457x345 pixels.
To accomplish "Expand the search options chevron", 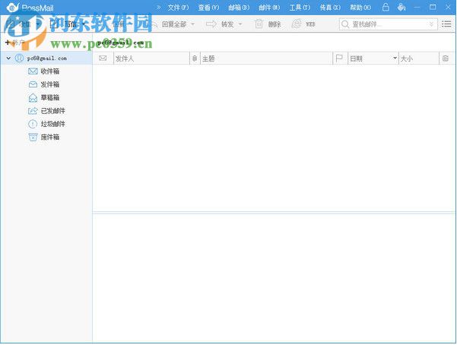I will [x=431, y=24].
